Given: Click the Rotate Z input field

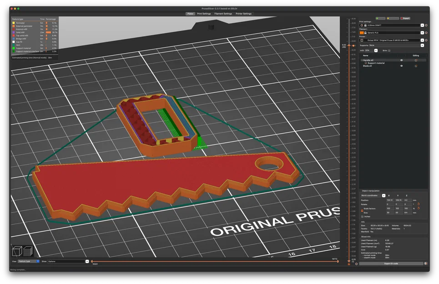Looking at the screenshot, I should click(407, 204).
